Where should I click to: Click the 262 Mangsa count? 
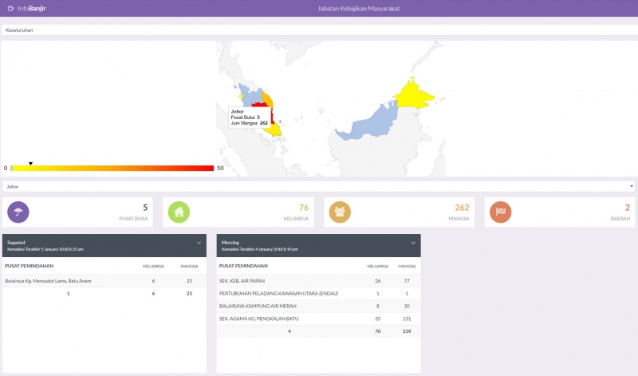462,208
